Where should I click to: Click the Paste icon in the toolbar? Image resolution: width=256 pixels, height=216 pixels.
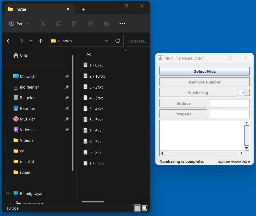click(x=75, y=23)
